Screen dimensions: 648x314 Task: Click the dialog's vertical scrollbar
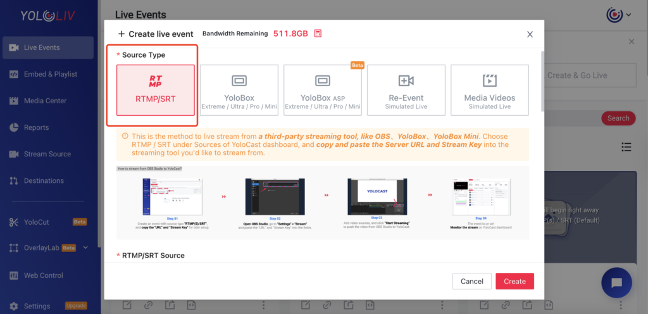pos(544,82)
